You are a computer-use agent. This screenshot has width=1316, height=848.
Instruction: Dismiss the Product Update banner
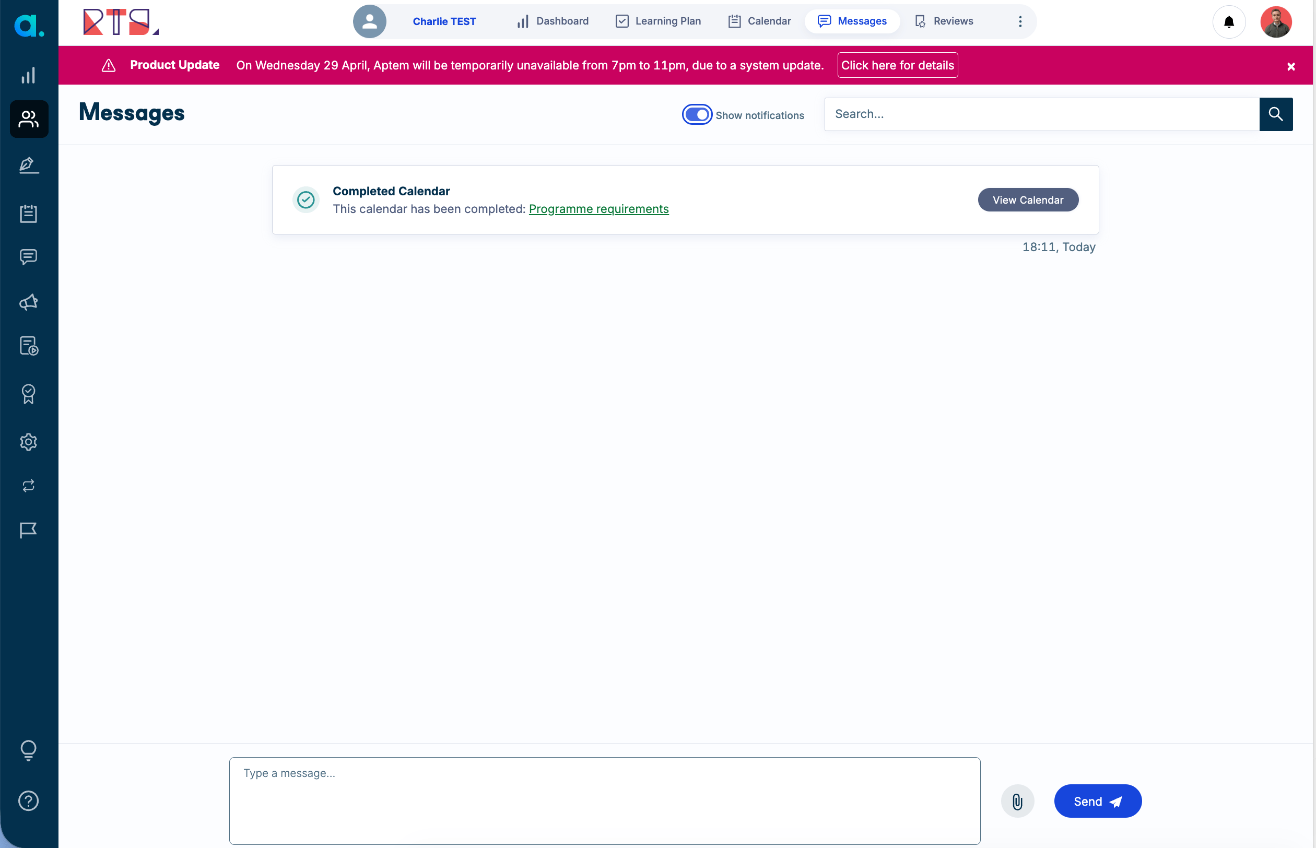pos(1290,67)
